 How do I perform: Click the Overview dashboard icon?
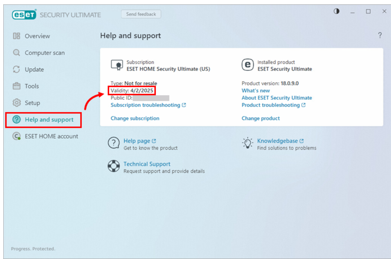(x=17, y=36)
